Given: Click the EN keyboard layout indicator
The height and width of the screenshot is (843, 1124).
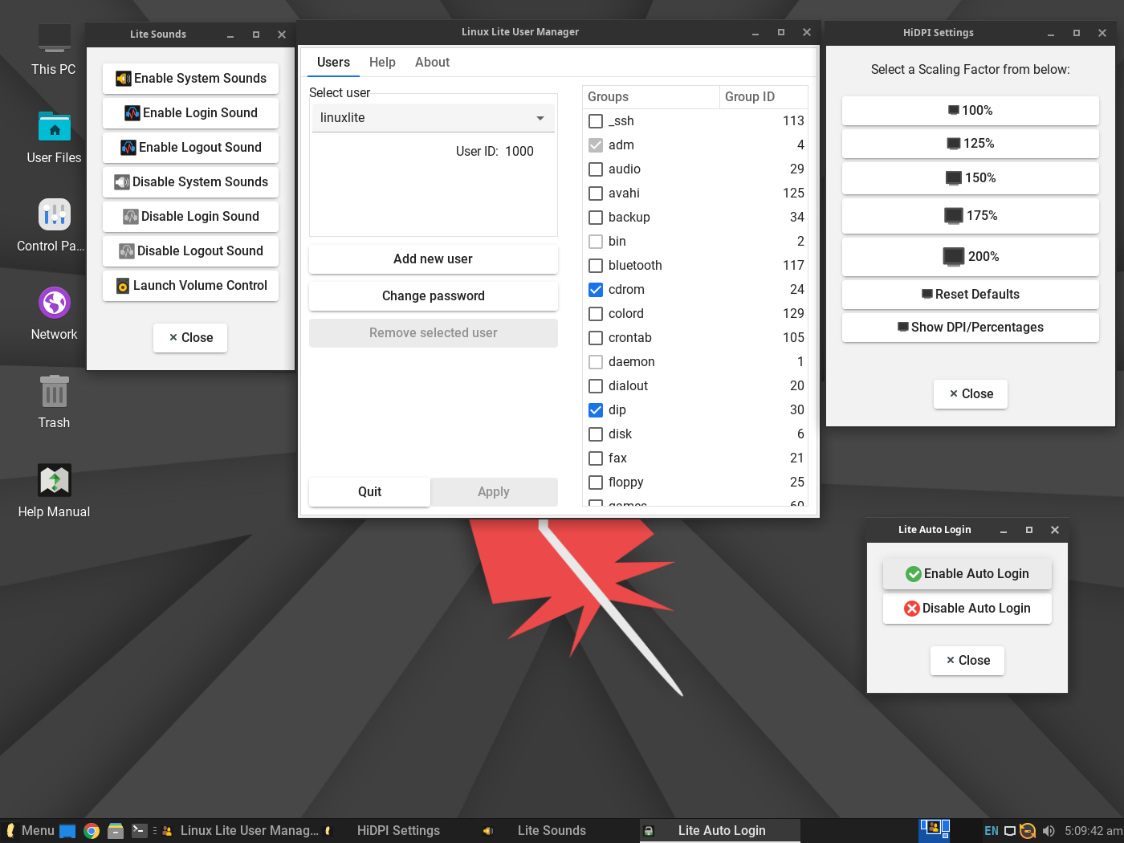Looking at the screenshot, I should tap(992, 831).
